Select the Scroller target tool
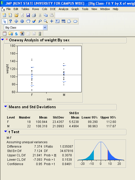The height and width of the screenshot is (180, 135). 22,21
